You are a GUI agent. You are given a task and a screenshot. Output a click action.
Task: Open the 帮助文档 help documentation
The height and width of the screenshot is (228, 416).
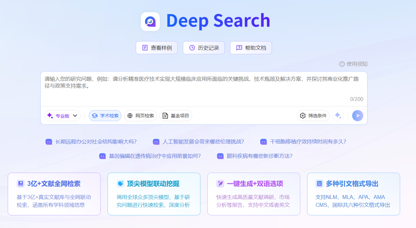pos(251,47)
